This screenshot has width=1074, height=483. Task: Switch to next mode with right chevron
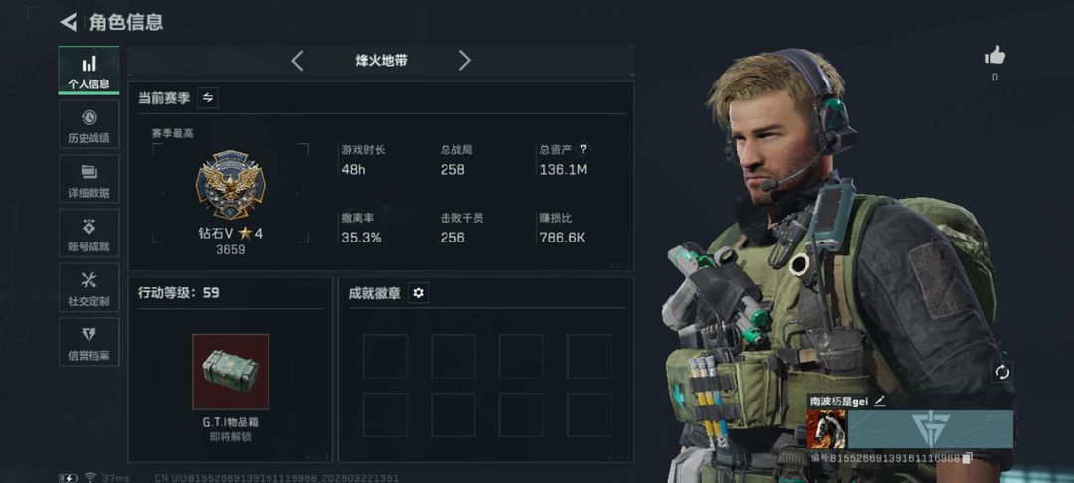coord(465,61)
